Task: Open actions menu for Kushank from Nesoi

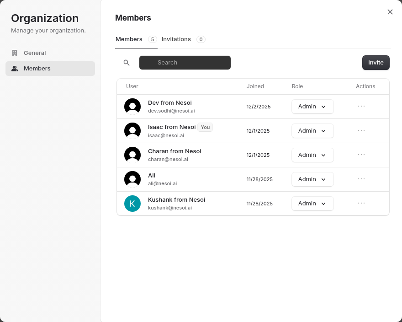Action: [x=361, y=203]
